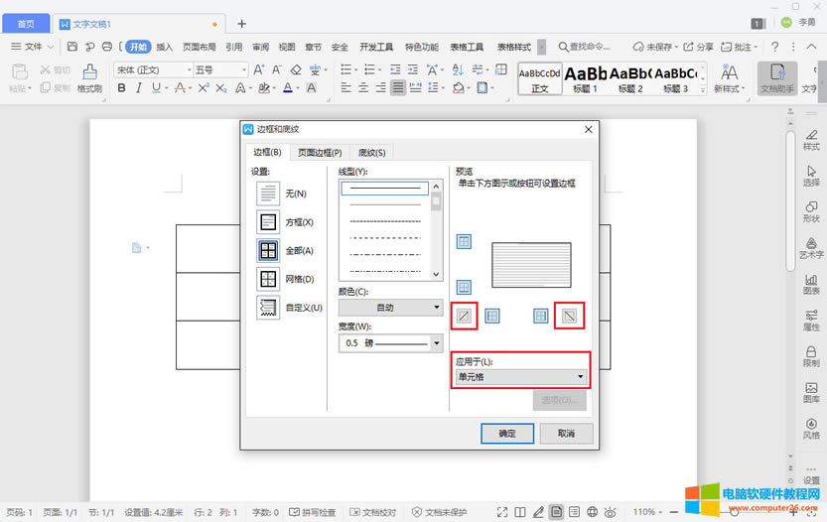Switch to the 页面边框(P) tab
Viewport: 827px width, 522px height.
pyautogui.click(x=320, y=152)
